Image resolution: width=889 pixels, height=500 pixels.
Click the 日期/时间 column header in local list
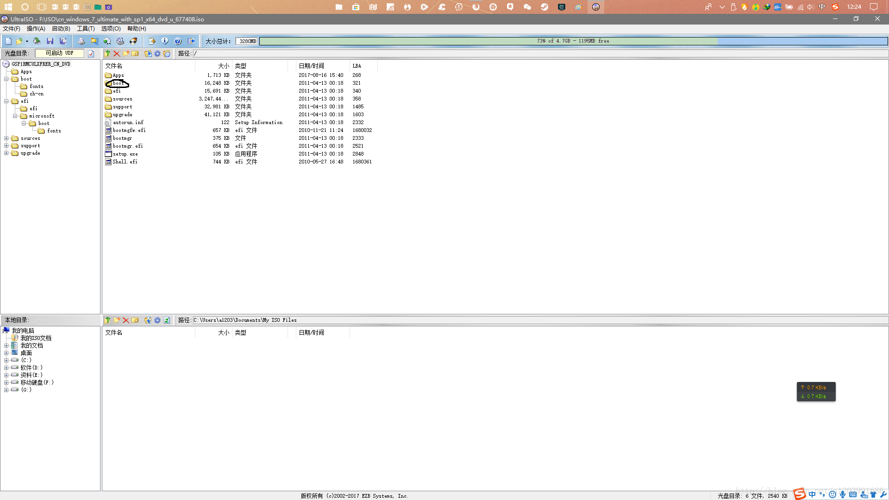pyautogui.click(x=322, y=332)
